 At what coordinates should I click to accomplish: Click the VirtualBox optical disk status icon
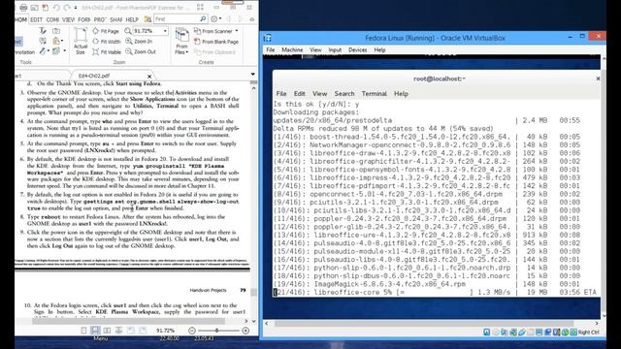tap(496, 332)
